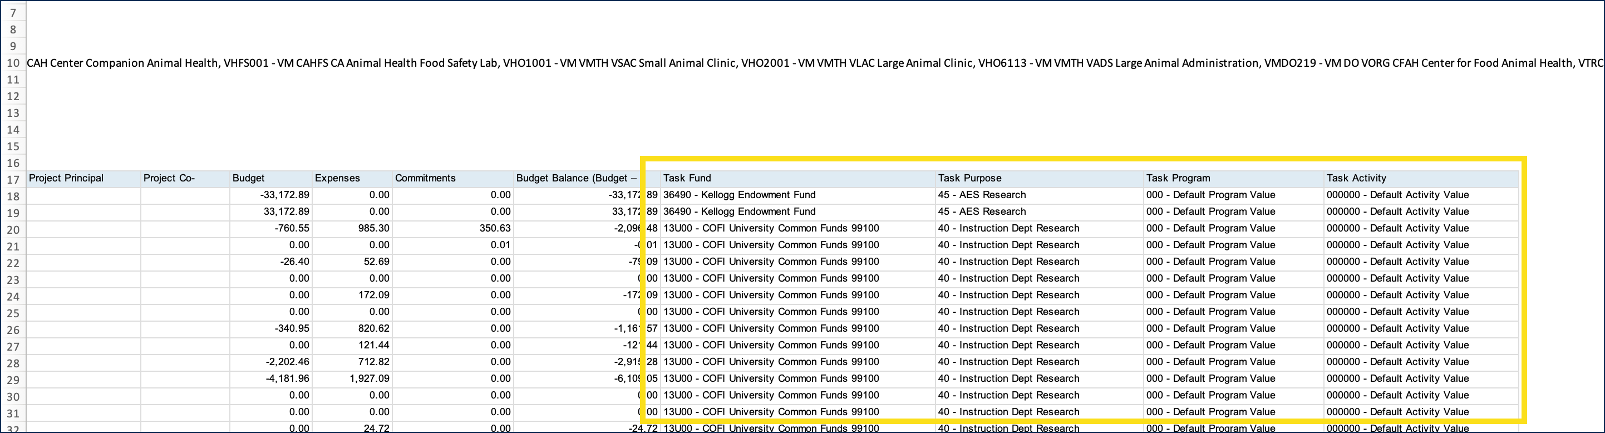Click the Task Fund column header cell

pyautogui.click(x=797, y=178)
